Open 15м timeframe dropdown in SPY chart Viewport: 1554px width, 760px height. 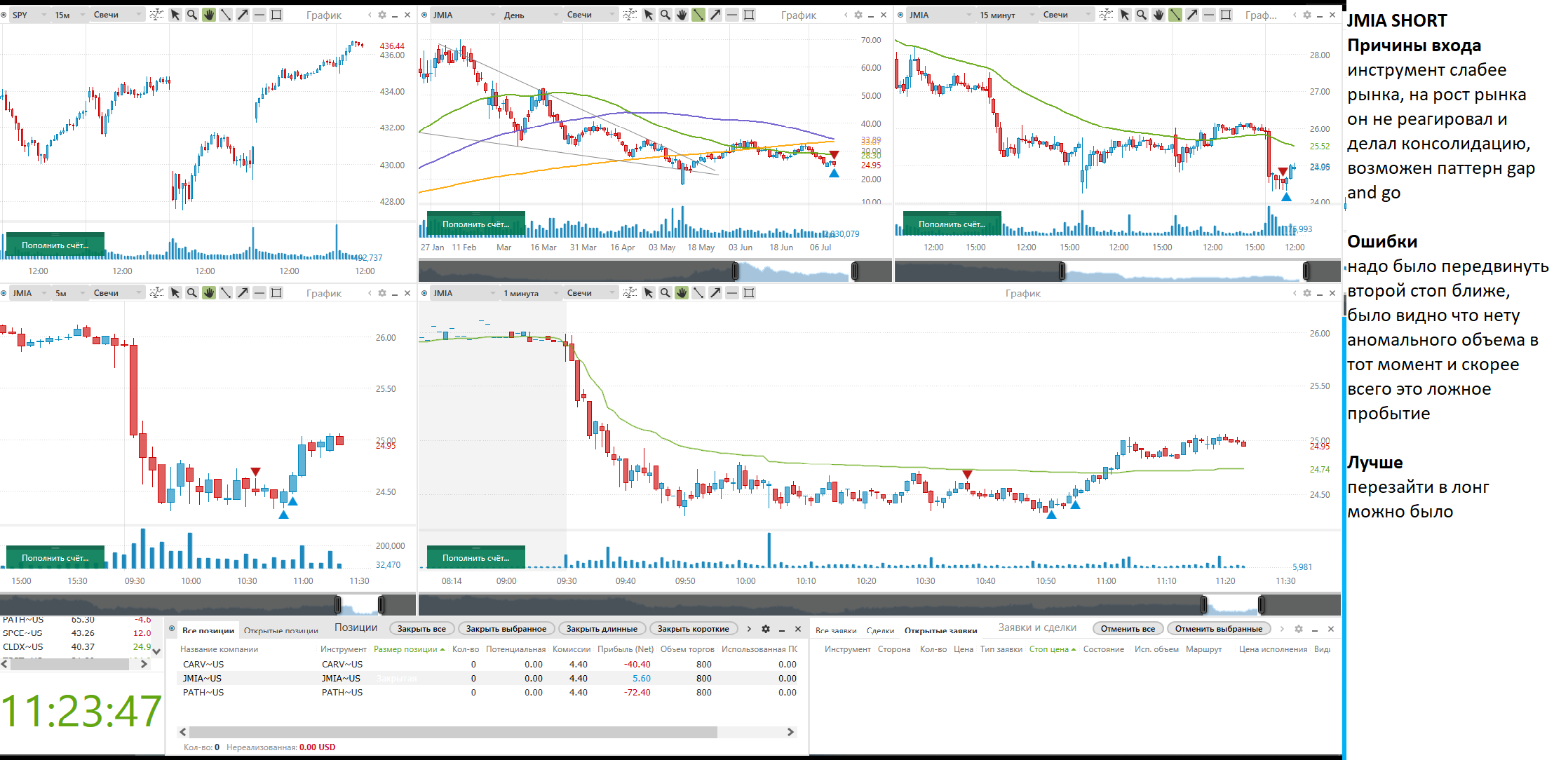tap(69, 15)
